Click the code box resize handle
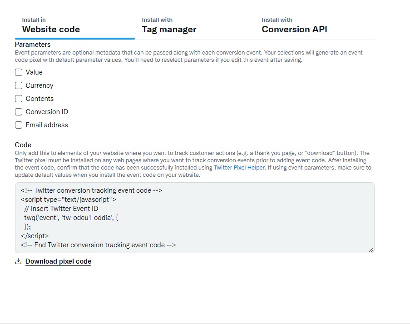Screen dimensions: 410x325 tap(371, 250)
